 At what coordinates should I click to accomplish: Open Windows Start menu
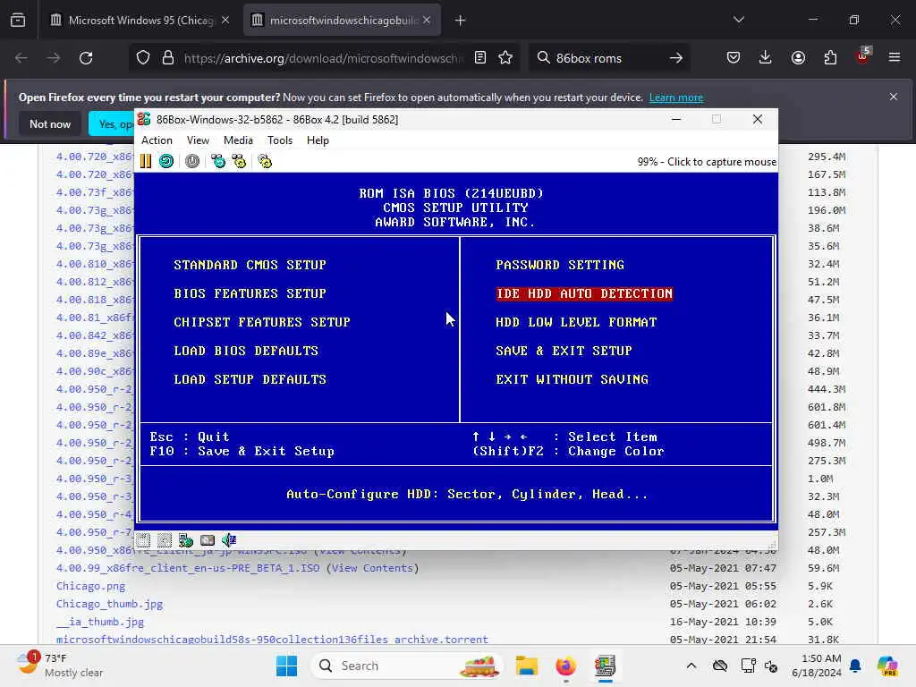[286, 666]
